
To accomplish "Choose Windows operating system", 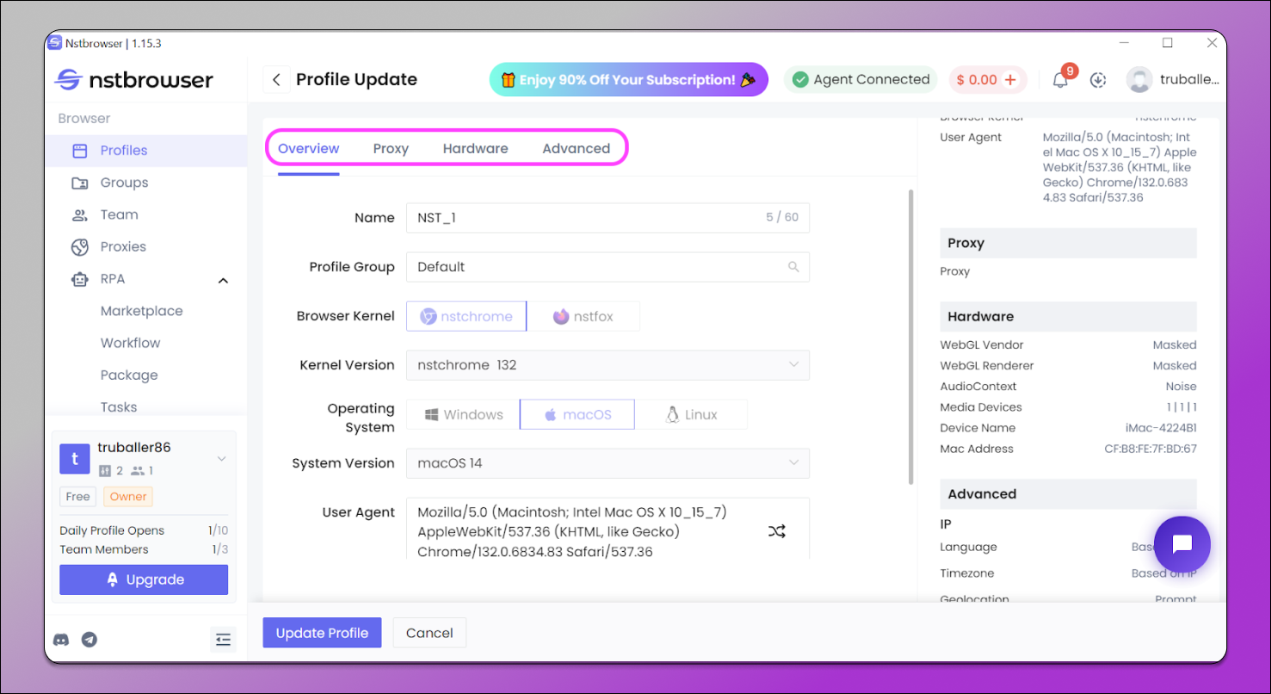I will (x=463, y=415).
